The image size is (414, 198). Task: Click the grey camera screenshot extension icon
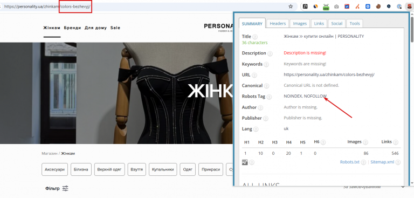pos(336,6)
